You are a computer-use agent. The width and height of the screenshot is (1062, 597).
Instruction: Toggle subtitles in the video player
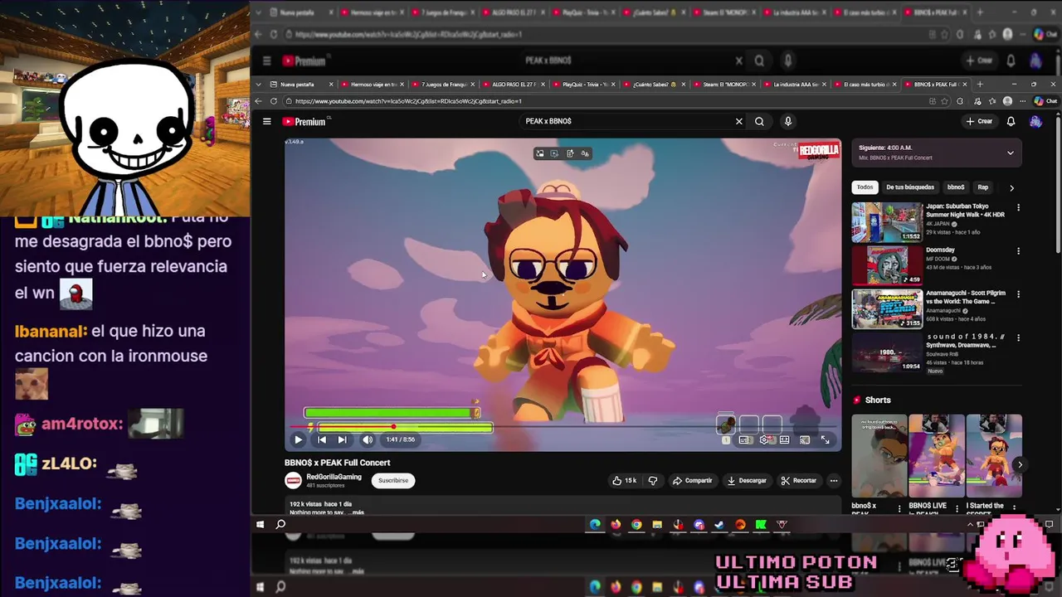744,439
